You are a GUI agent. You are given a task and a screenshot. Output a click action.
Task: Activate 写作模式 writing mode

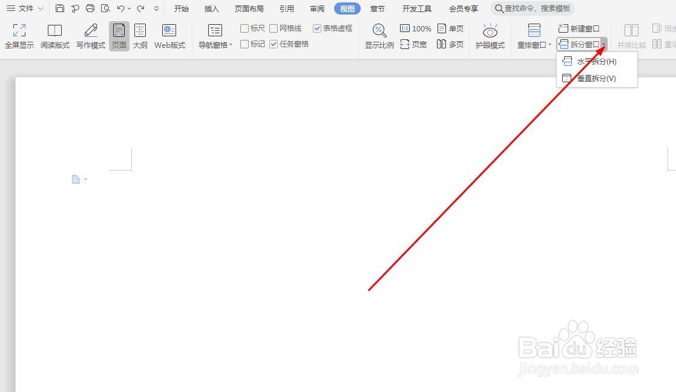point(91,36)
